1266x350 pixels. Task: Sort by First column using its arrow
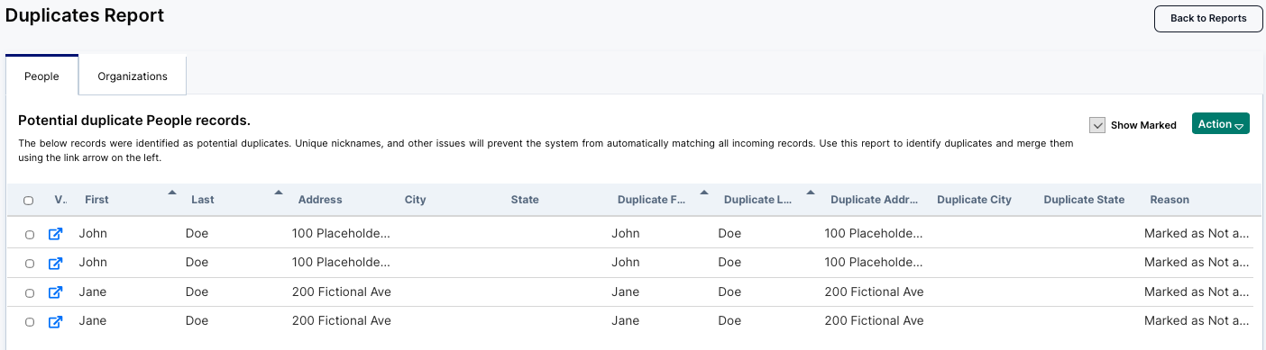(x=172, y=192)
